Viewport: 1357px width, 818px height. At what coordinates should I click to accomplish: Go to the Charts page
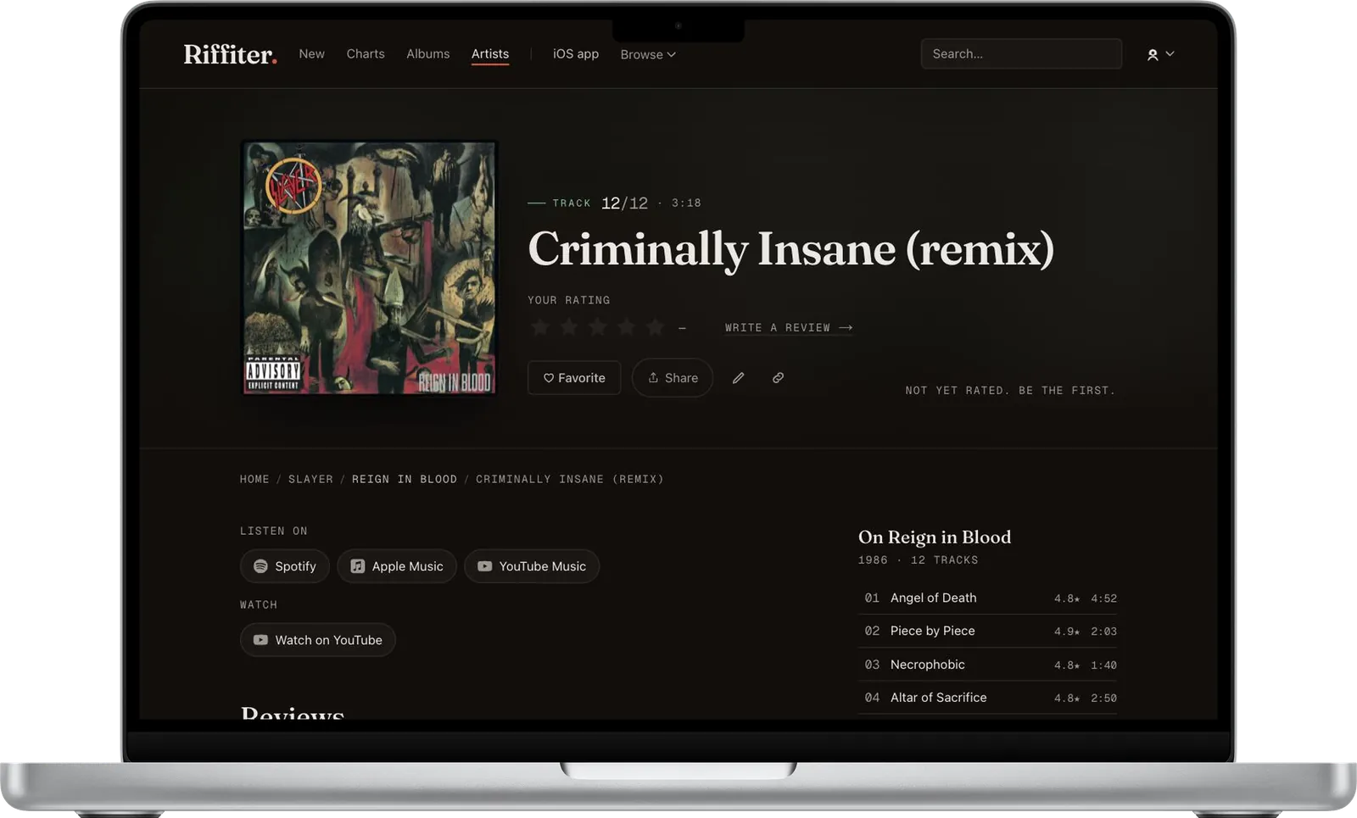point(366,53)
